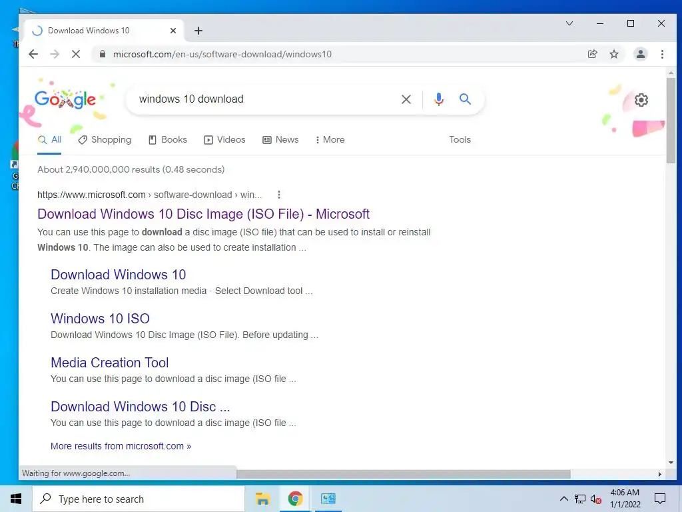This screenshot has width=682, height=512.
Task: Open Download Windows 10 Disc Image Microsoft result
Action: (x=203, y=214)
